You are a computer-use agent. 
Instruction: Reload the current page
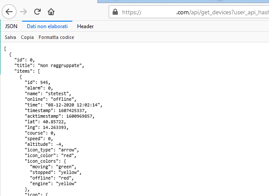click(38, 12)
